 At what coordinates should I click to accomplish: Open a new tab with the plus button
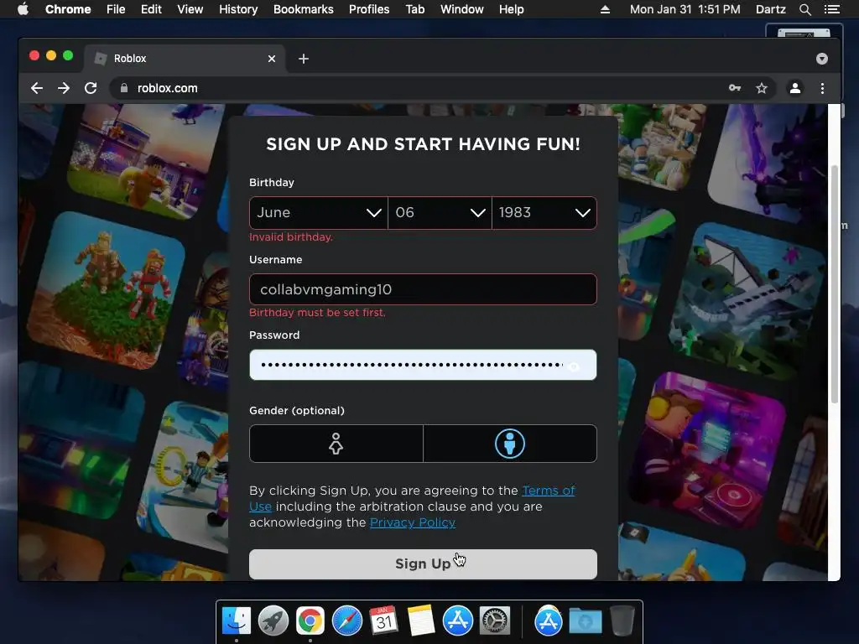(x=304, y=59)
